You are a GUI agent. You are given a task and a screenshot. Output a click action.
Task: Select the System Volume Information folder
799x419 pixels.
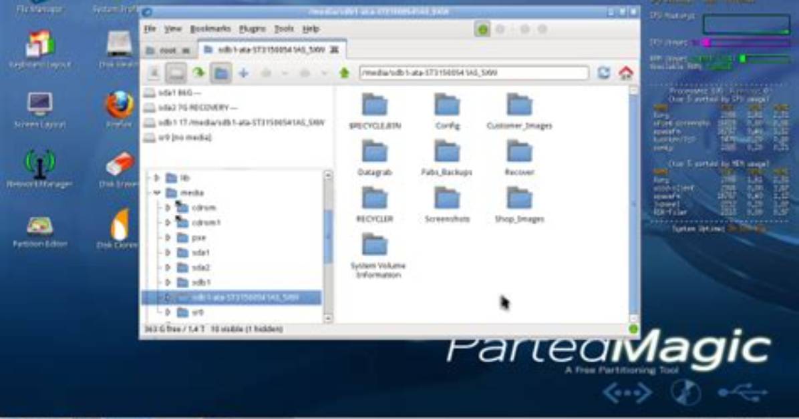click(377, 256)
